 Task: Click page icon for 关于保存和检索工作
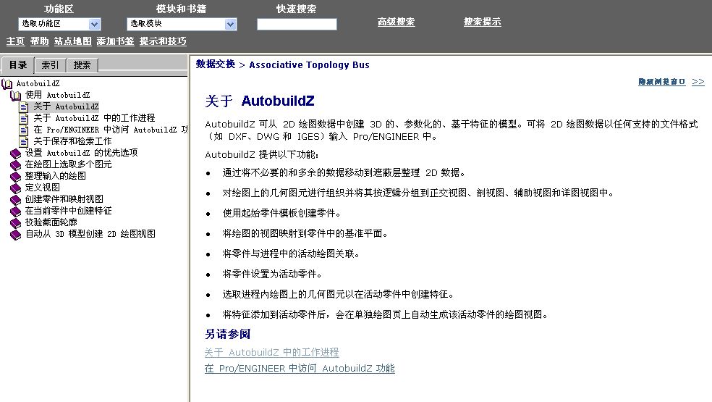24,141
